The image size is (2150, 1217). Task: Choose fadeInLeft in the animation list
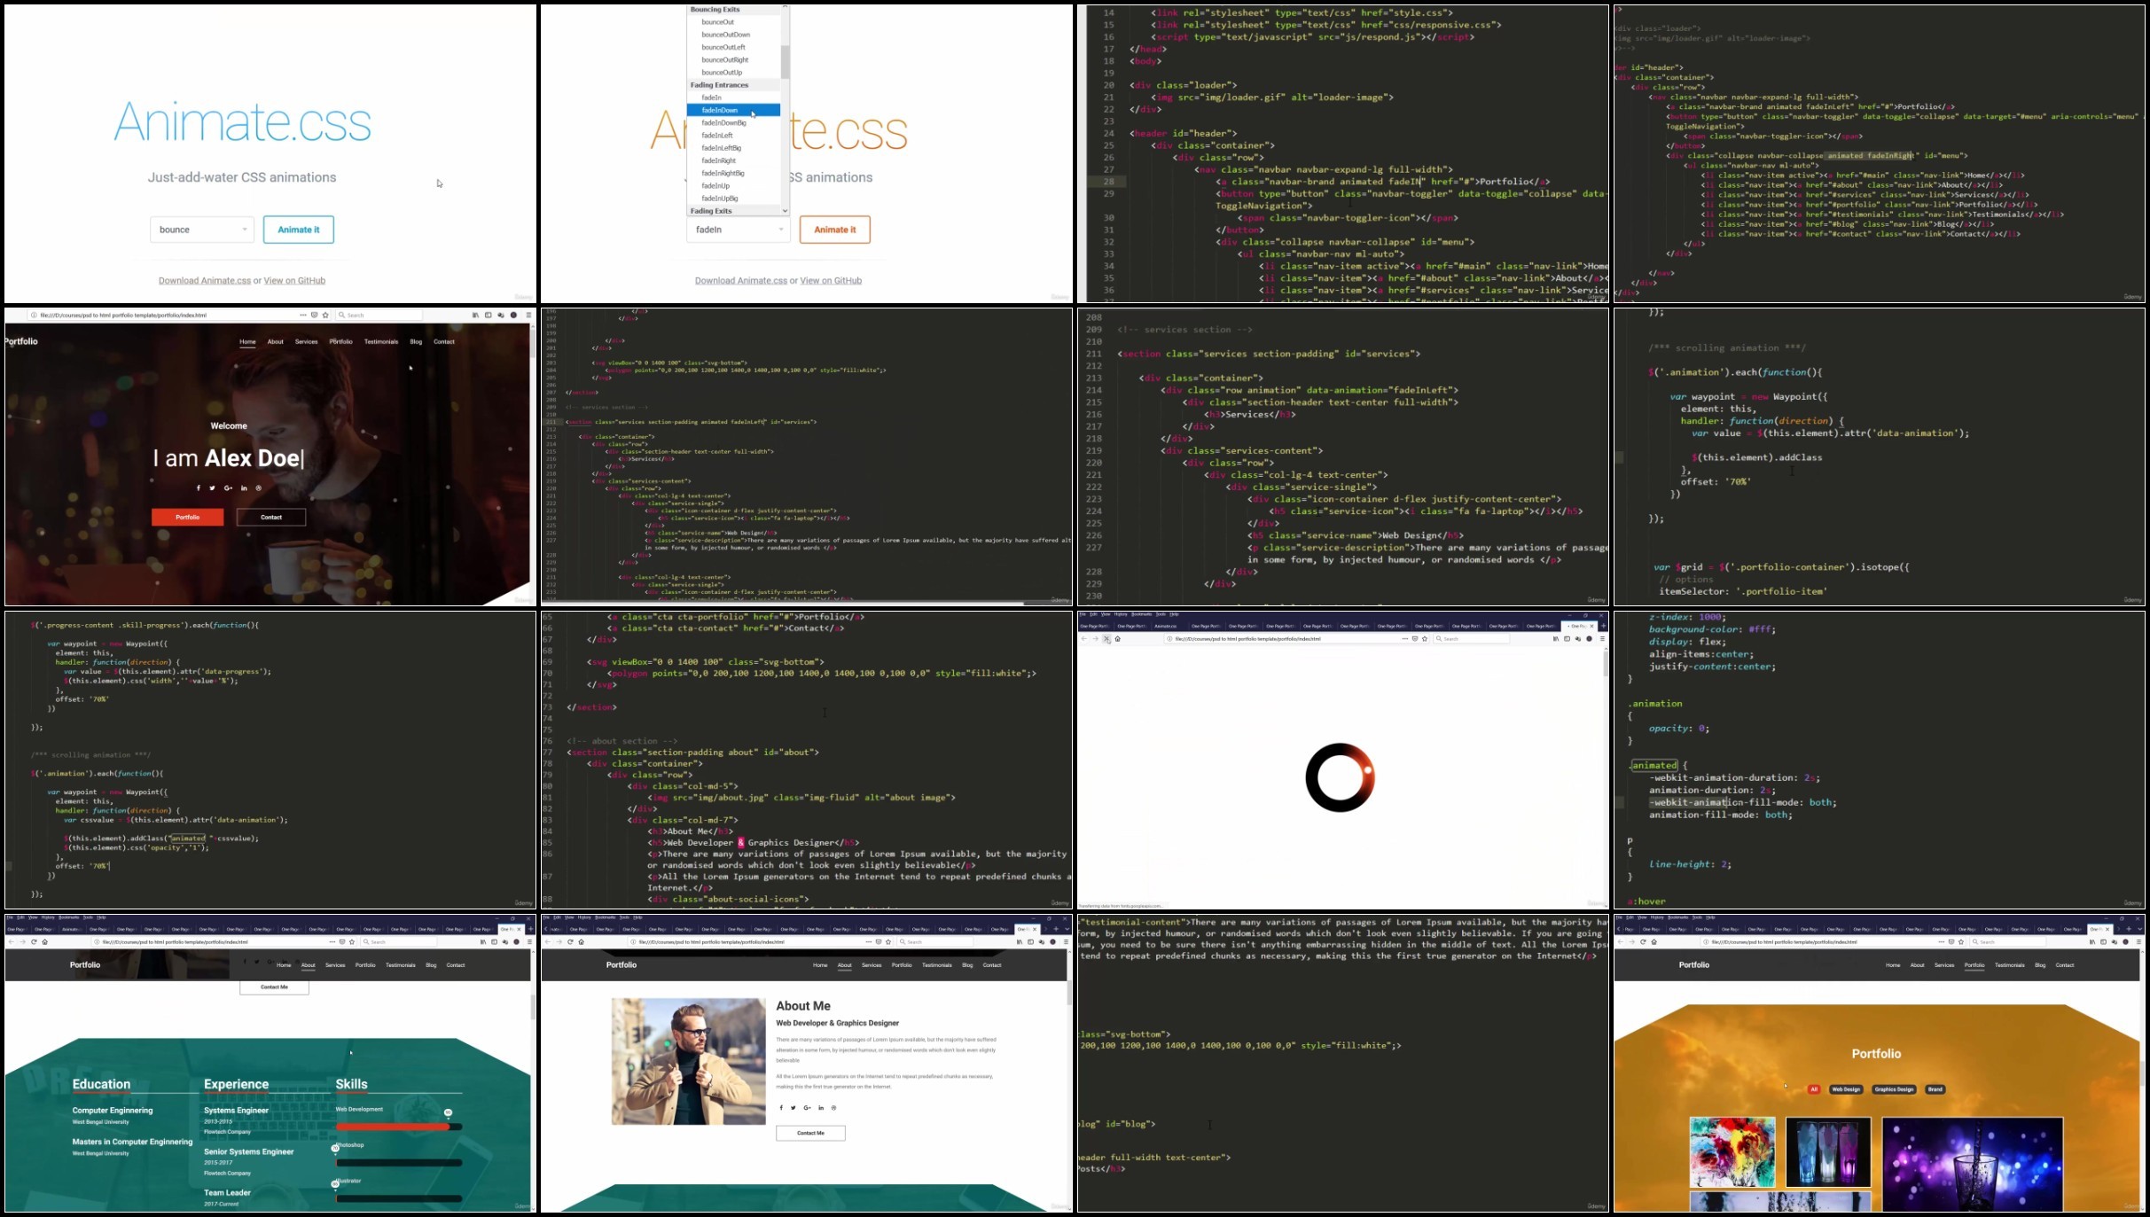pyautogui.click(x=733, y=136)
